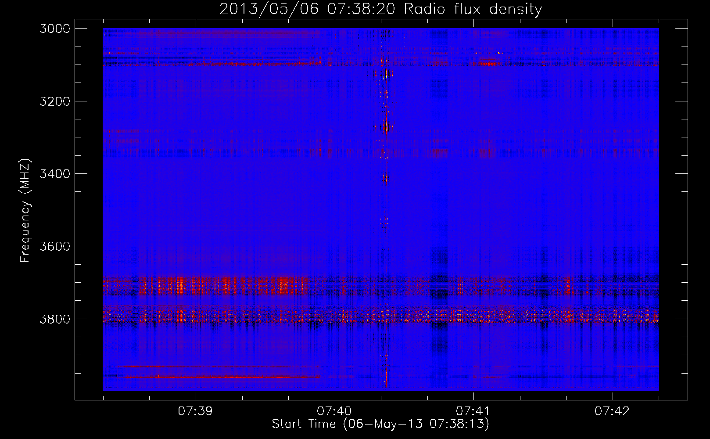Screen dimensions: 710x439
Task: Click the 3200 frequency tick label
Action: pyautogui.click(x=55, y=101)
